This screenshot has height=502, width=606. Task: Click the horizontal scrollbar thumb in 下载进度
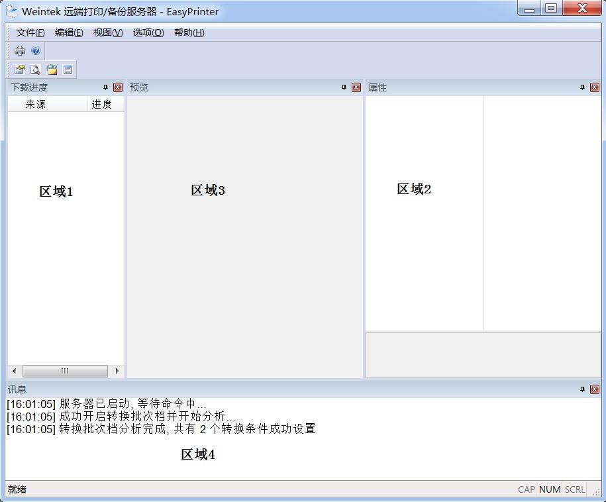click(65, 371)
